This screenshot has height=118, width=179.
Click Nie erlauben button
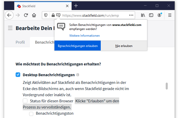[124, 46]
